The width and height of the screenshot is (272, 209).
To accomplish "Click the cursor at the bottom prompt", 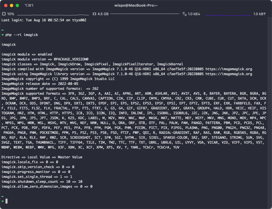I will (6, 201).
